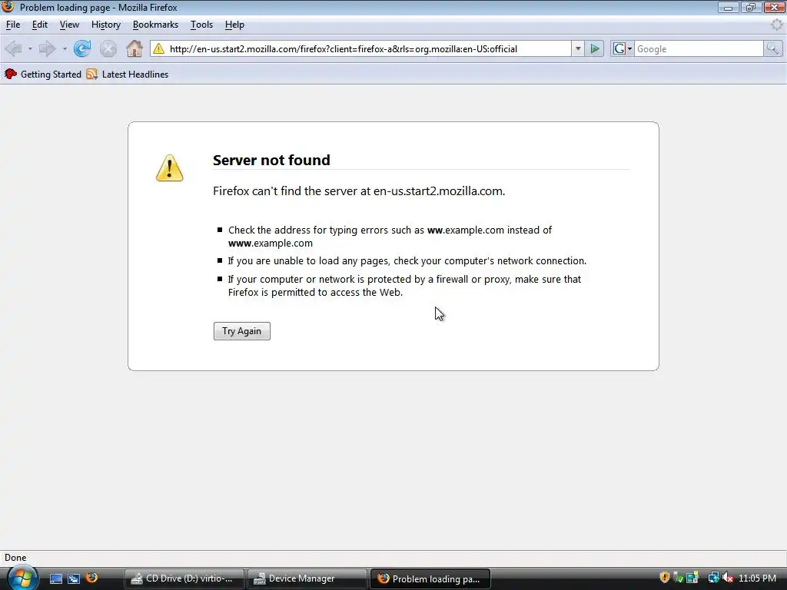Open the View menu
The width and height of the screenshot is (787, 590).
point(69,25)
